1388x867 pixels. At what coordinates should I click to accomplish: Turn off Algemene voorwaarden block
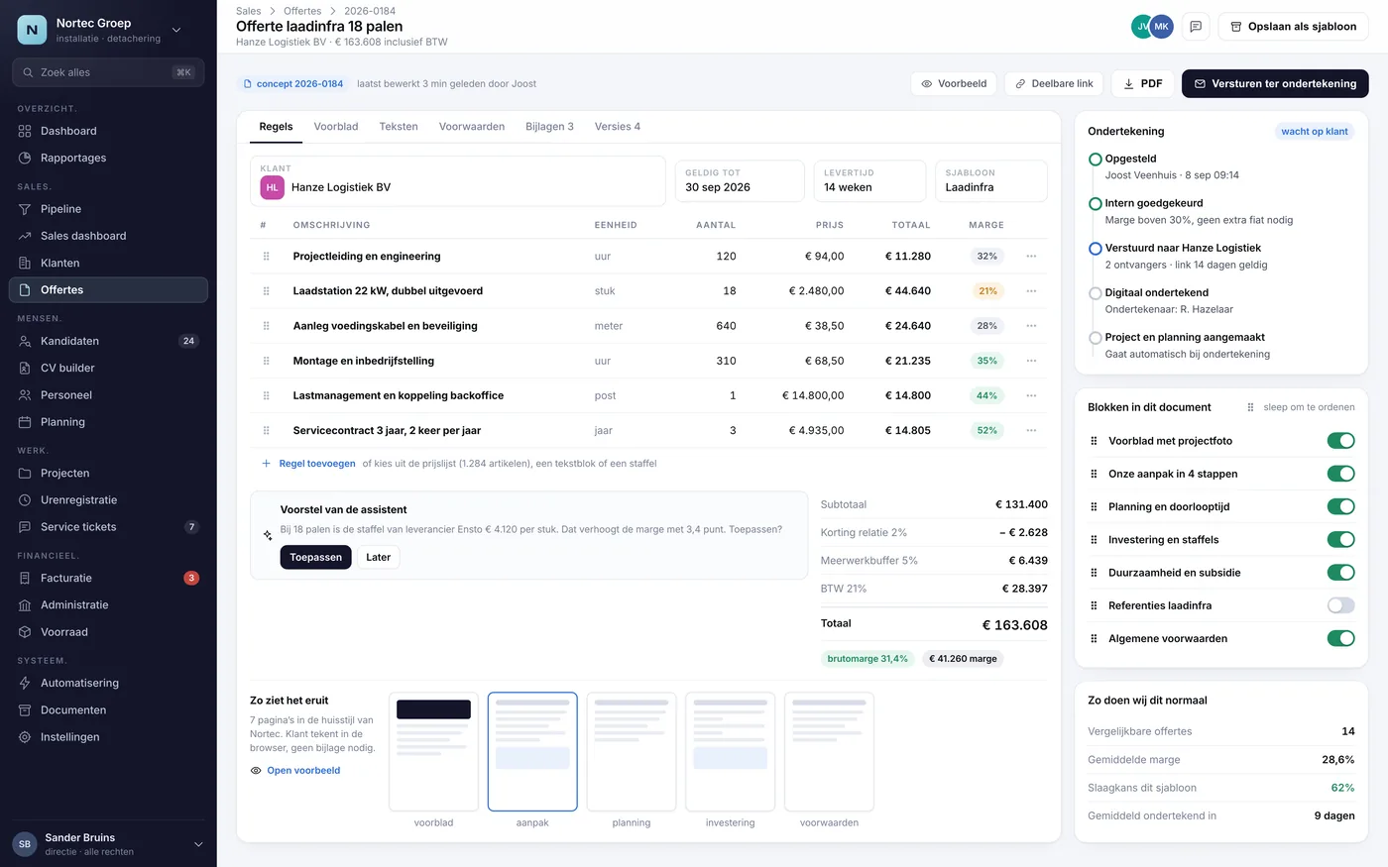coord(1340,638)
